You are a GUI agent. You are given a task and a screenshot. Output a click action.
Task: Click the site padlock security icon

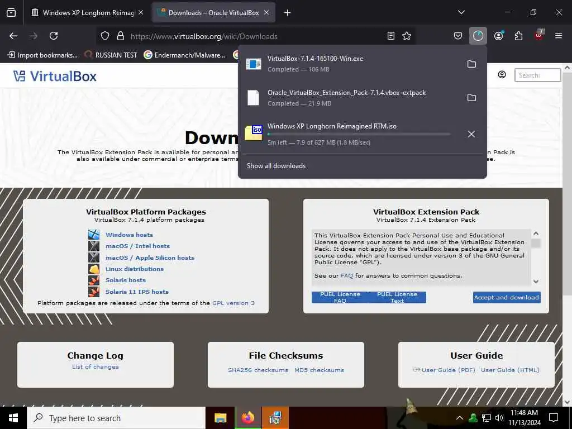point(121,36)
